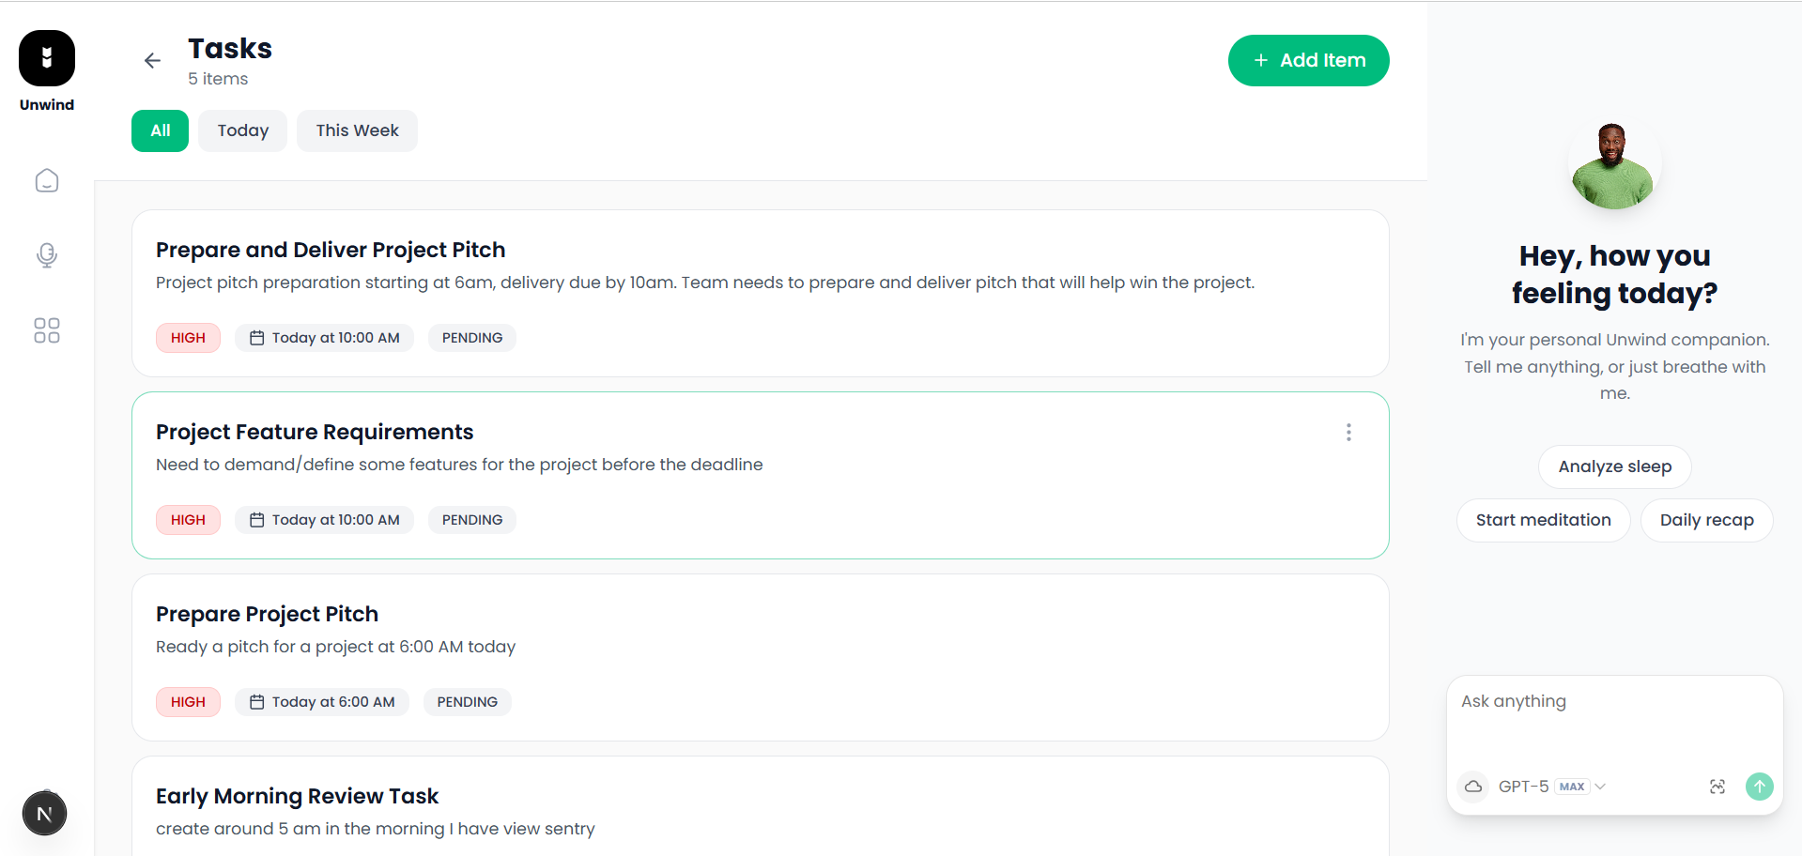The width and height of the screenshot is (1802, 856).
Task: Click HIGH badge on Project Feature Requirements
Action: [x=188, y=520]
